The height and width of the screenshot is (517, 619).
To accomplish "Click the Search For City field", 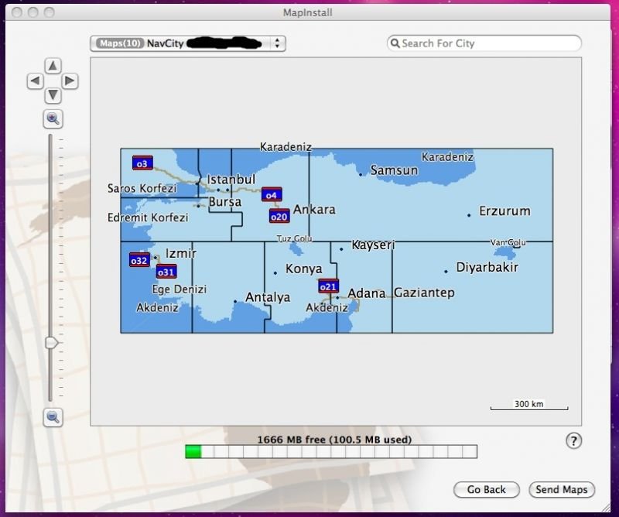I will pyautogui.click(x=487, y=43).
